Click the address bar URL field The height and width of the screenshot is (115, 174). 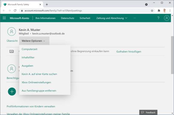coord(87,11)
